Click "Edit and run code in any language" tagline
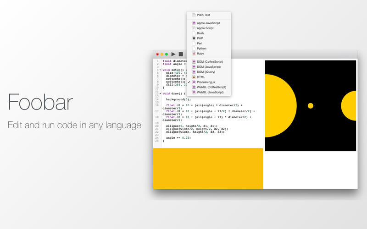Screen dimensions: 367x229 pos(74,125)
